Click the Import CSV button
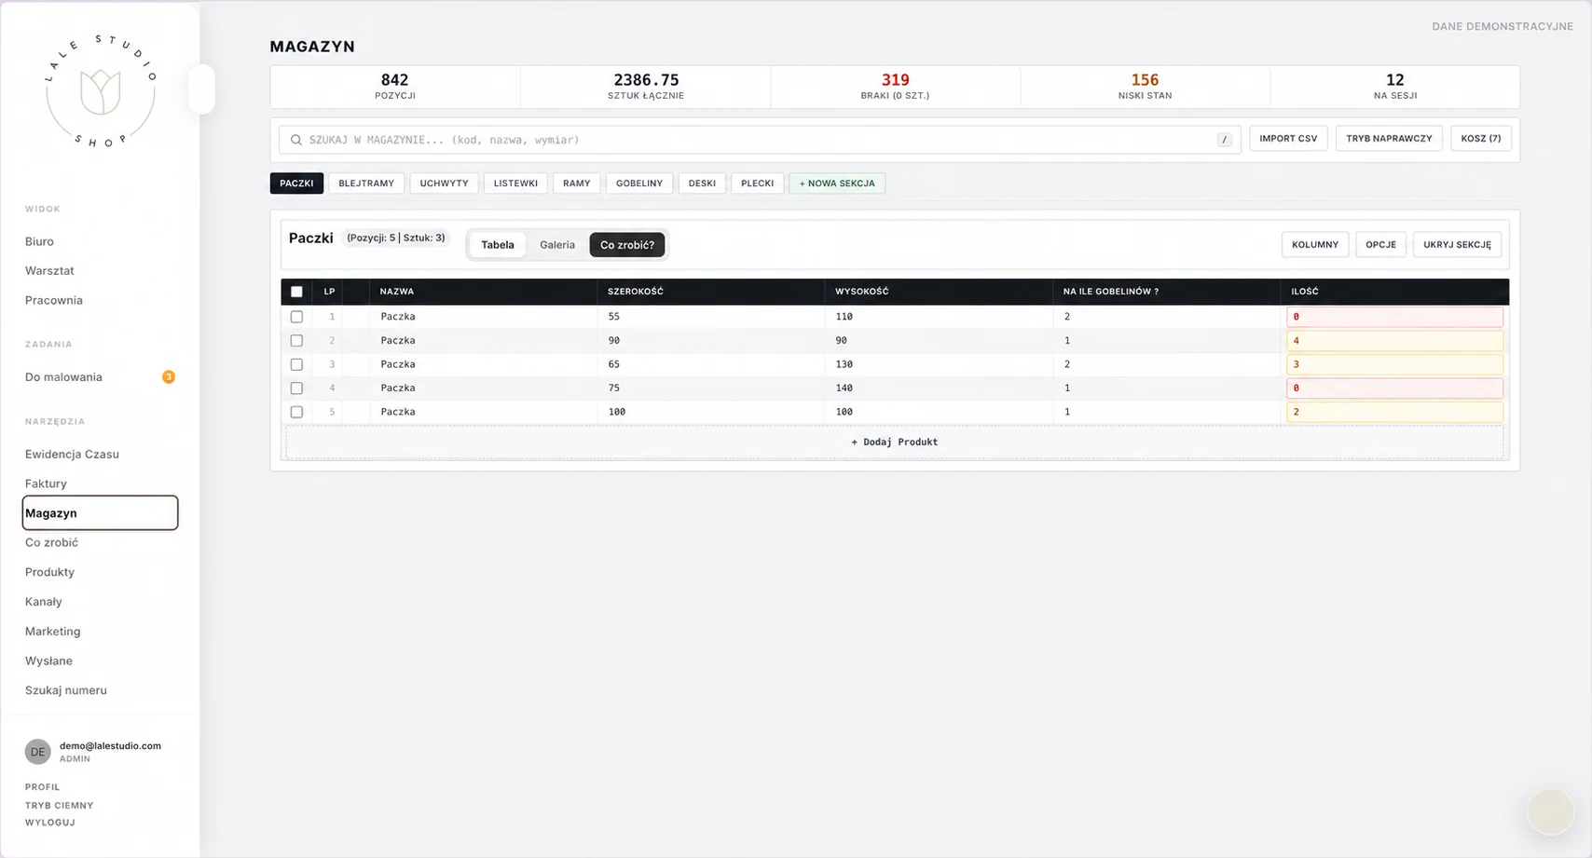Viewport: 1592px width, 858px height. point(1288,139)
